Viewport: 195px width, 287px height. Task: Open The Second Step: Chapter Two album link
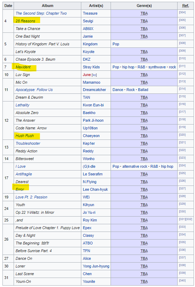[x=41, y=13]
